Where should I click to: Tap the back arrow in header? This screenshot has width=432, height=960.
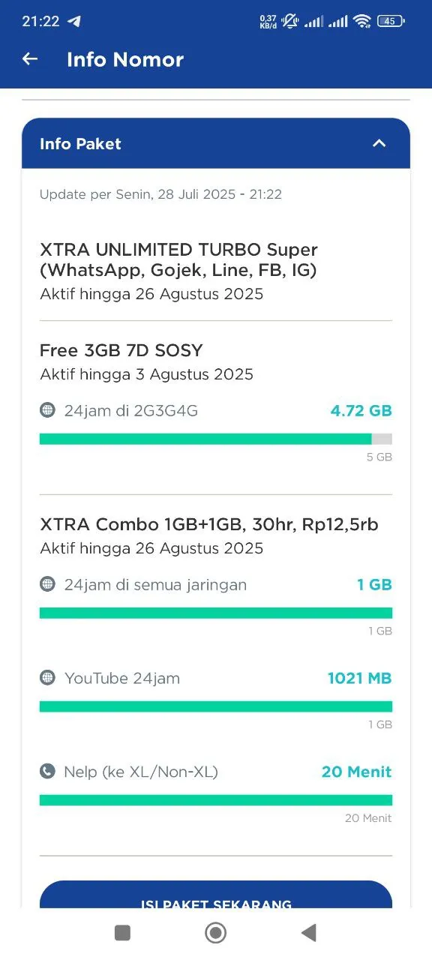(30, 58)
